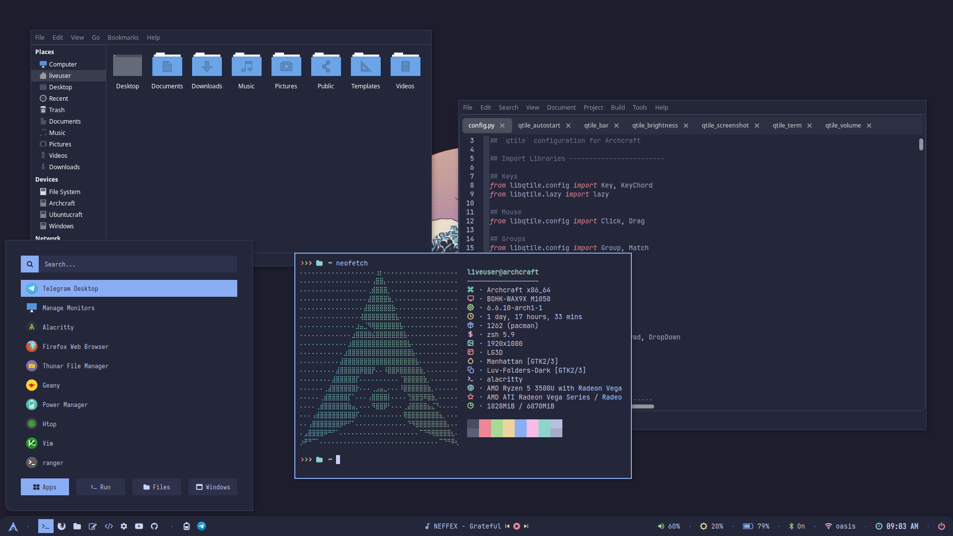Viewport: 953px width, 536px height.
Task: Close the qtile_autostart tab
Action: [x=568, y=126]
